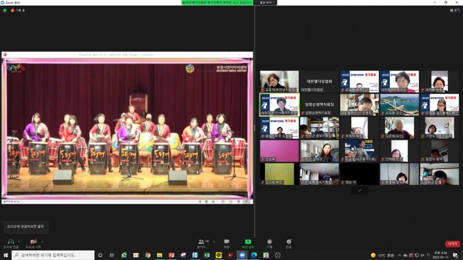This screenshot has width=463, height=260.
Task: Click the green encryption shield icon
Action: coord(4,10)
